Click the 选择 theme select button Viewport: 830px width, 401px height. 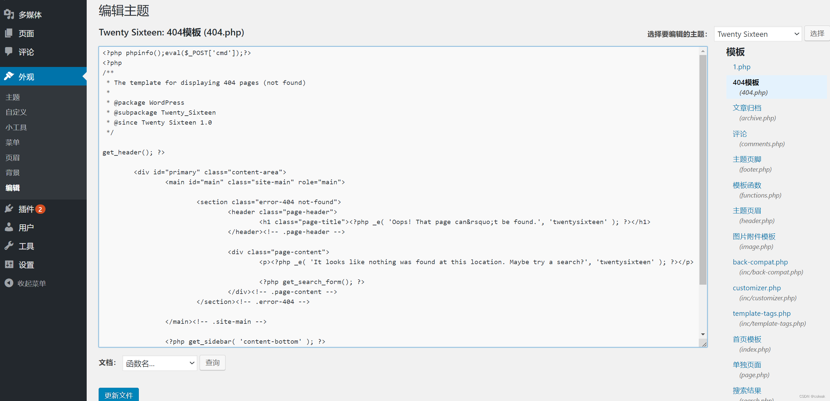[817, 33]
